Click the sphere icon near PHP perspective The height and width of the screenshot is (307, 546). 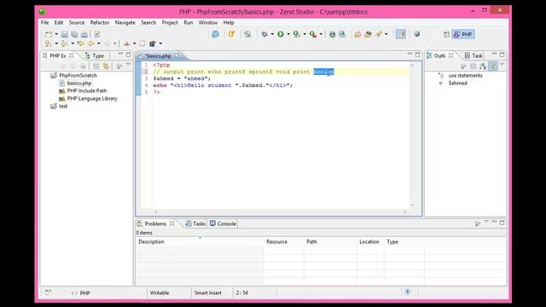pyautogui.click(x=417, y=34)
